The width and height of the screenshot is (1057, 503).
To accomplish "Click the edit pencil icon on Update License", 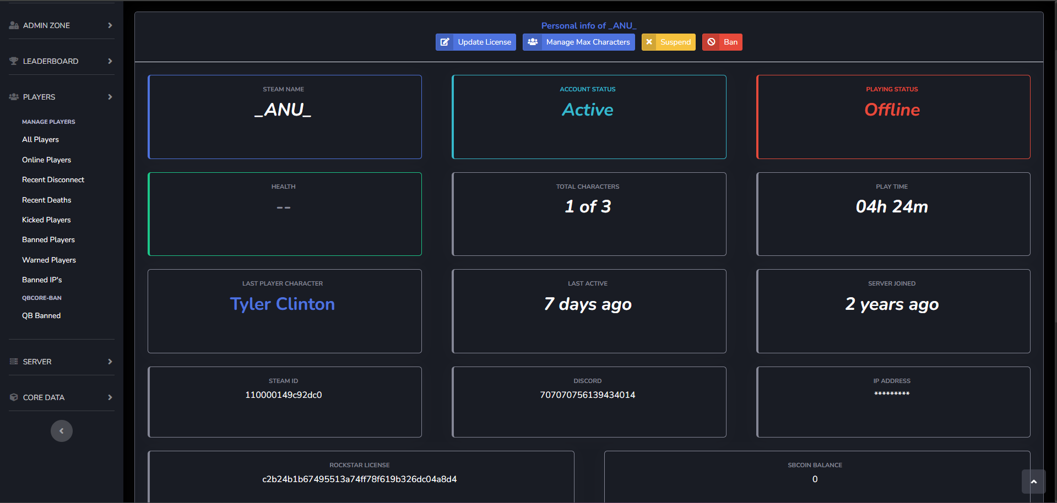I will [x=446, y=42].
